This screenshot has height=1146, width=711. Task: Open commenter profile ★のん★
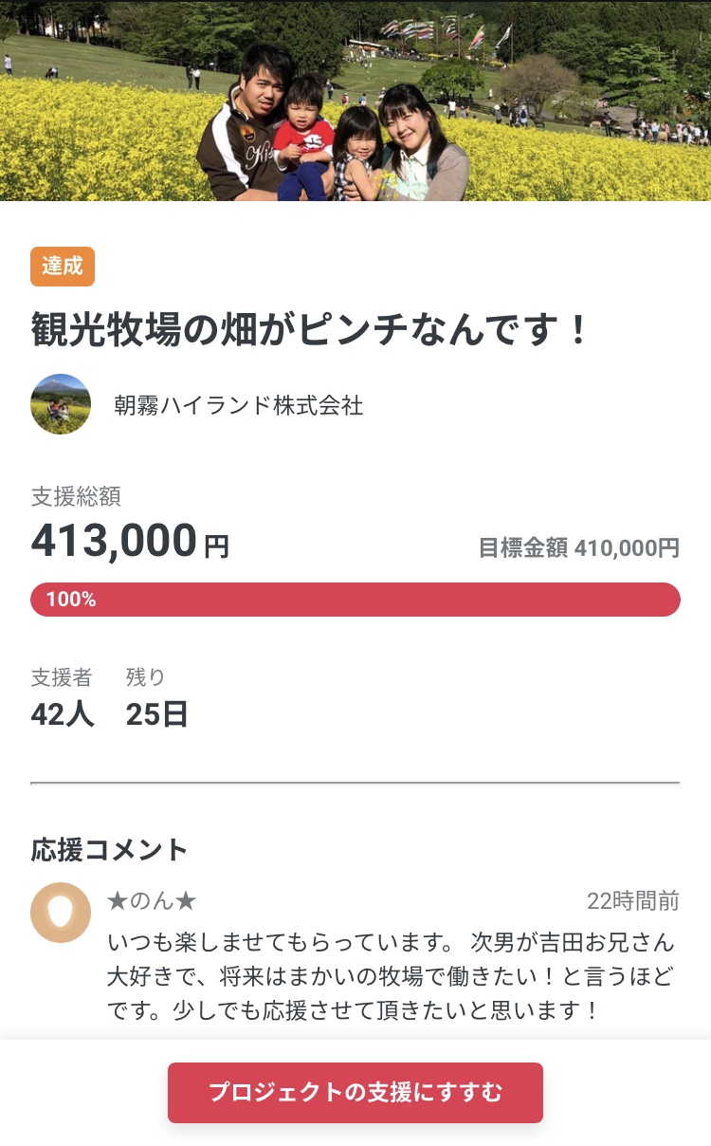click(x=152, y=901)
